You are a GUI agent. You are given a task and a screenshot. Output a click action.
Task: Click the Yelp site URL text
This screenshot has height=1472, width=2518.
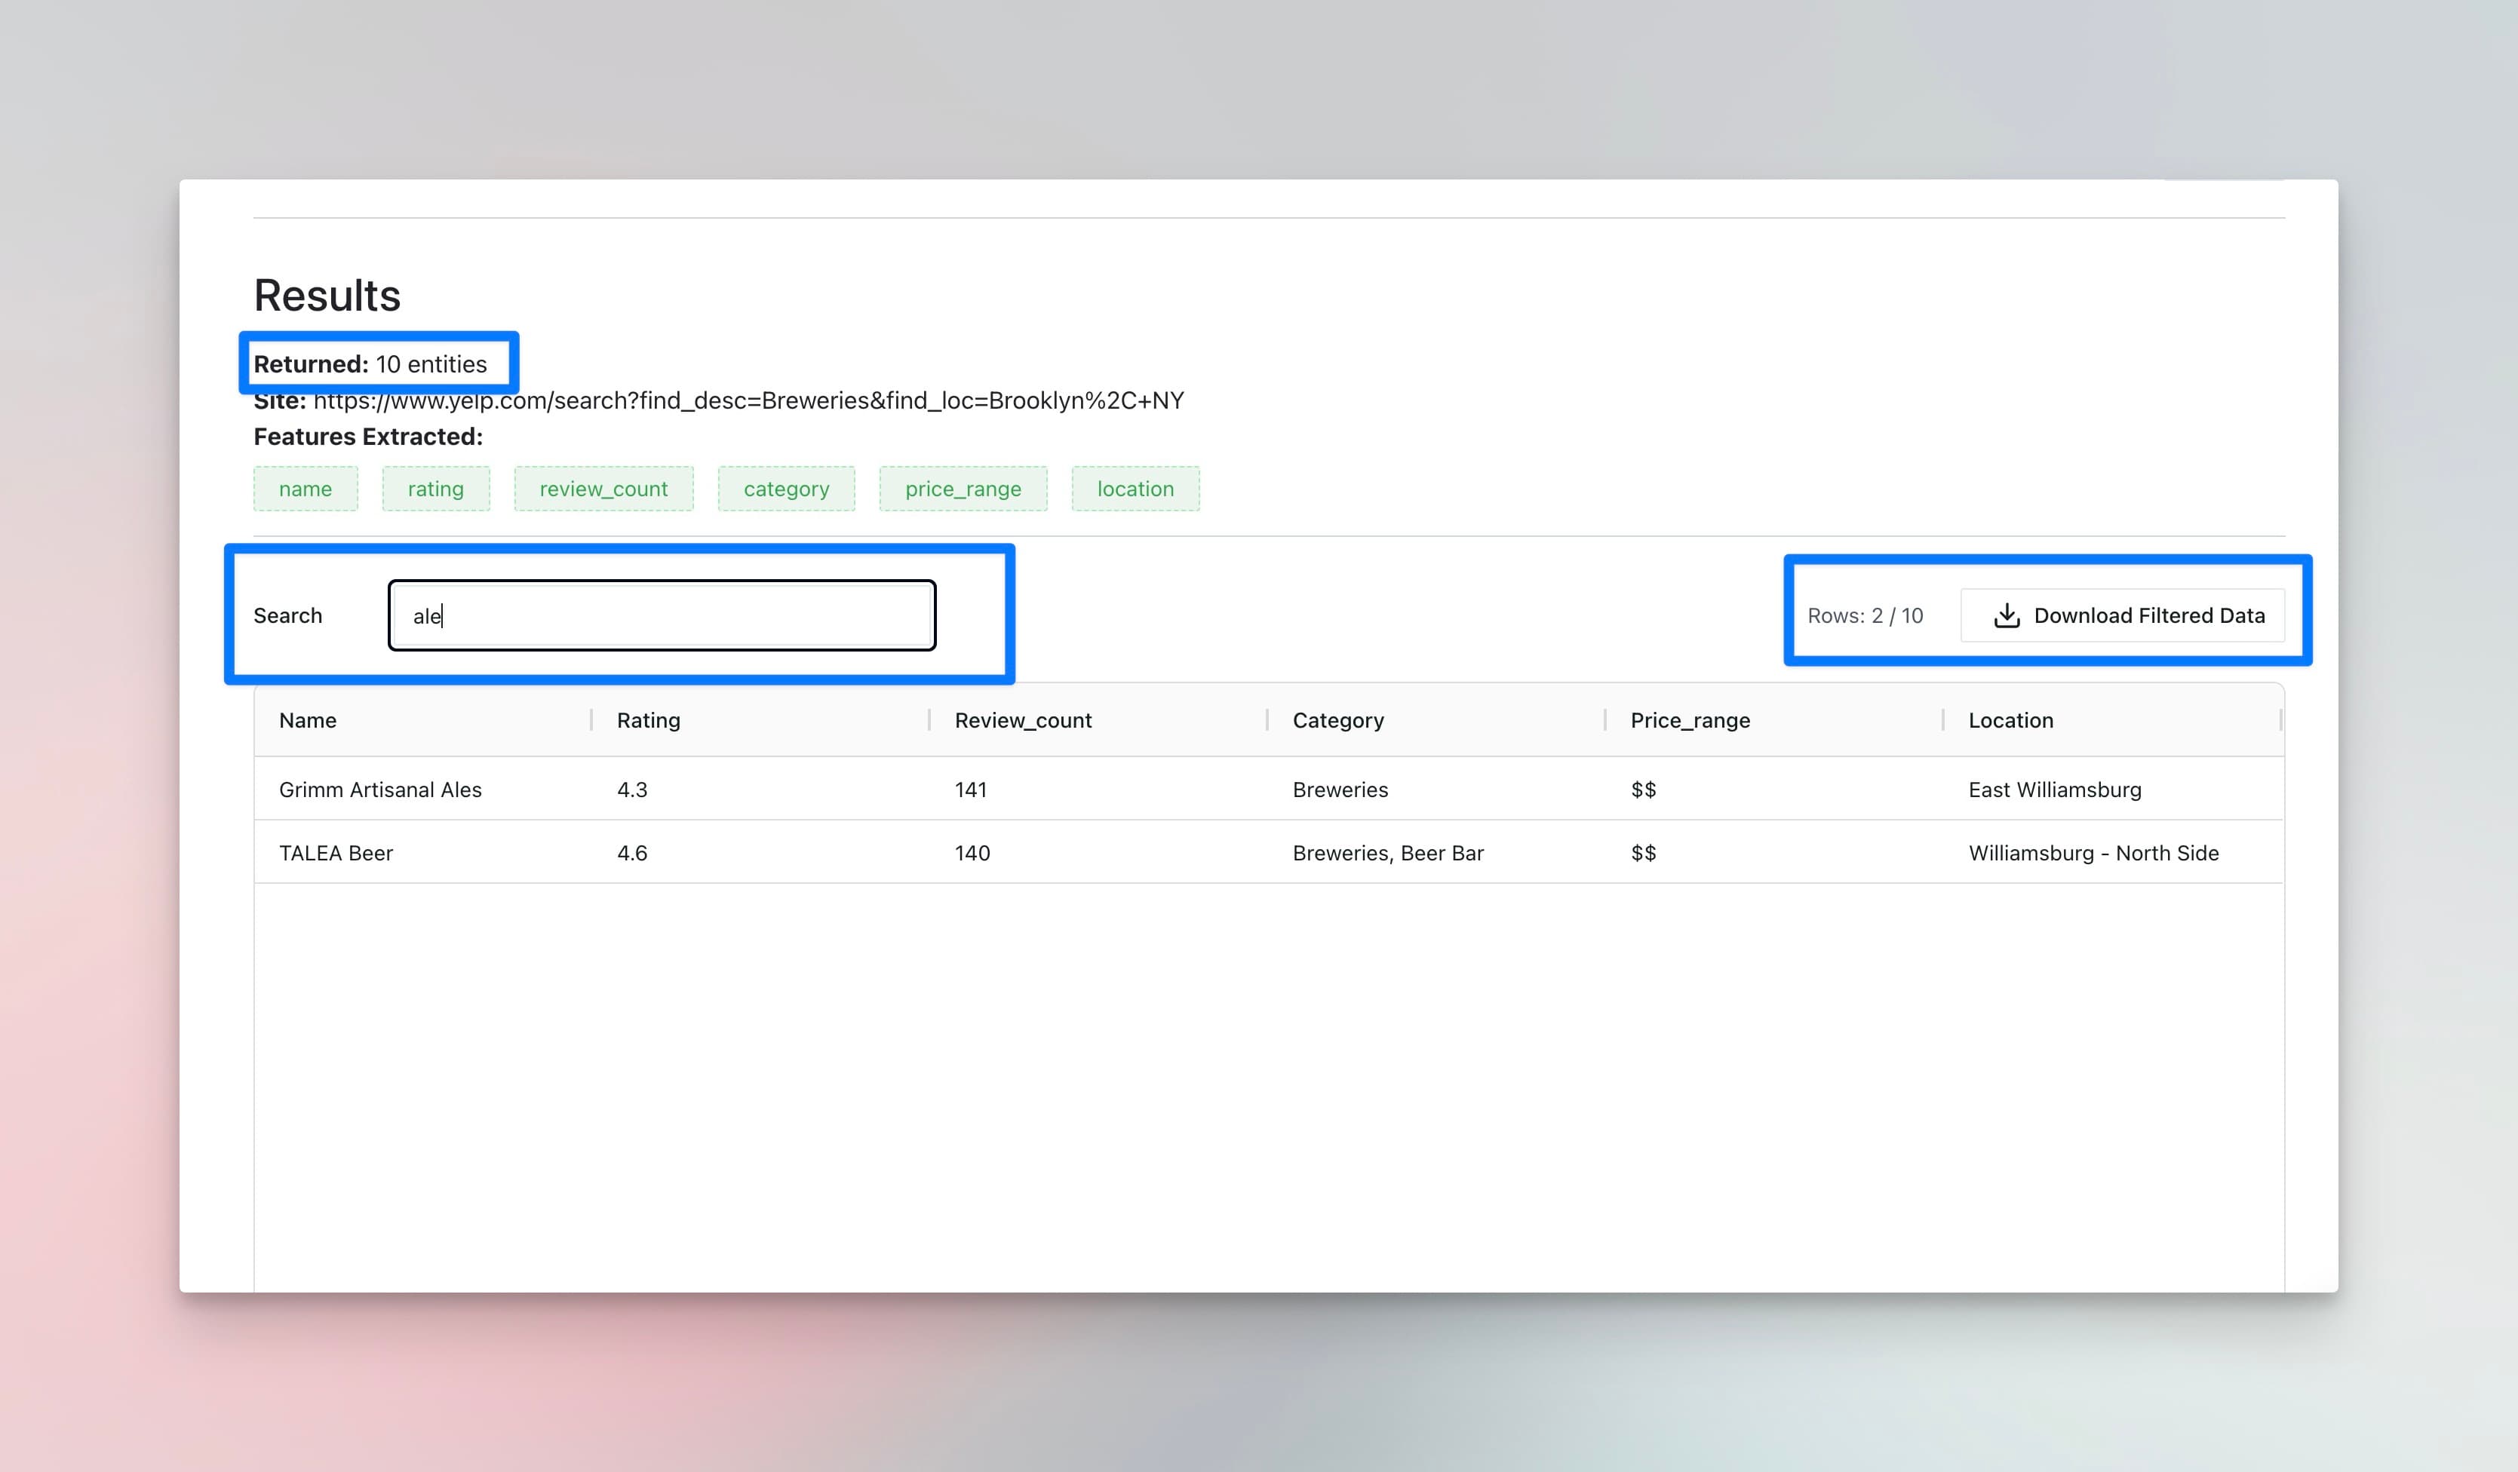point(748,400)
